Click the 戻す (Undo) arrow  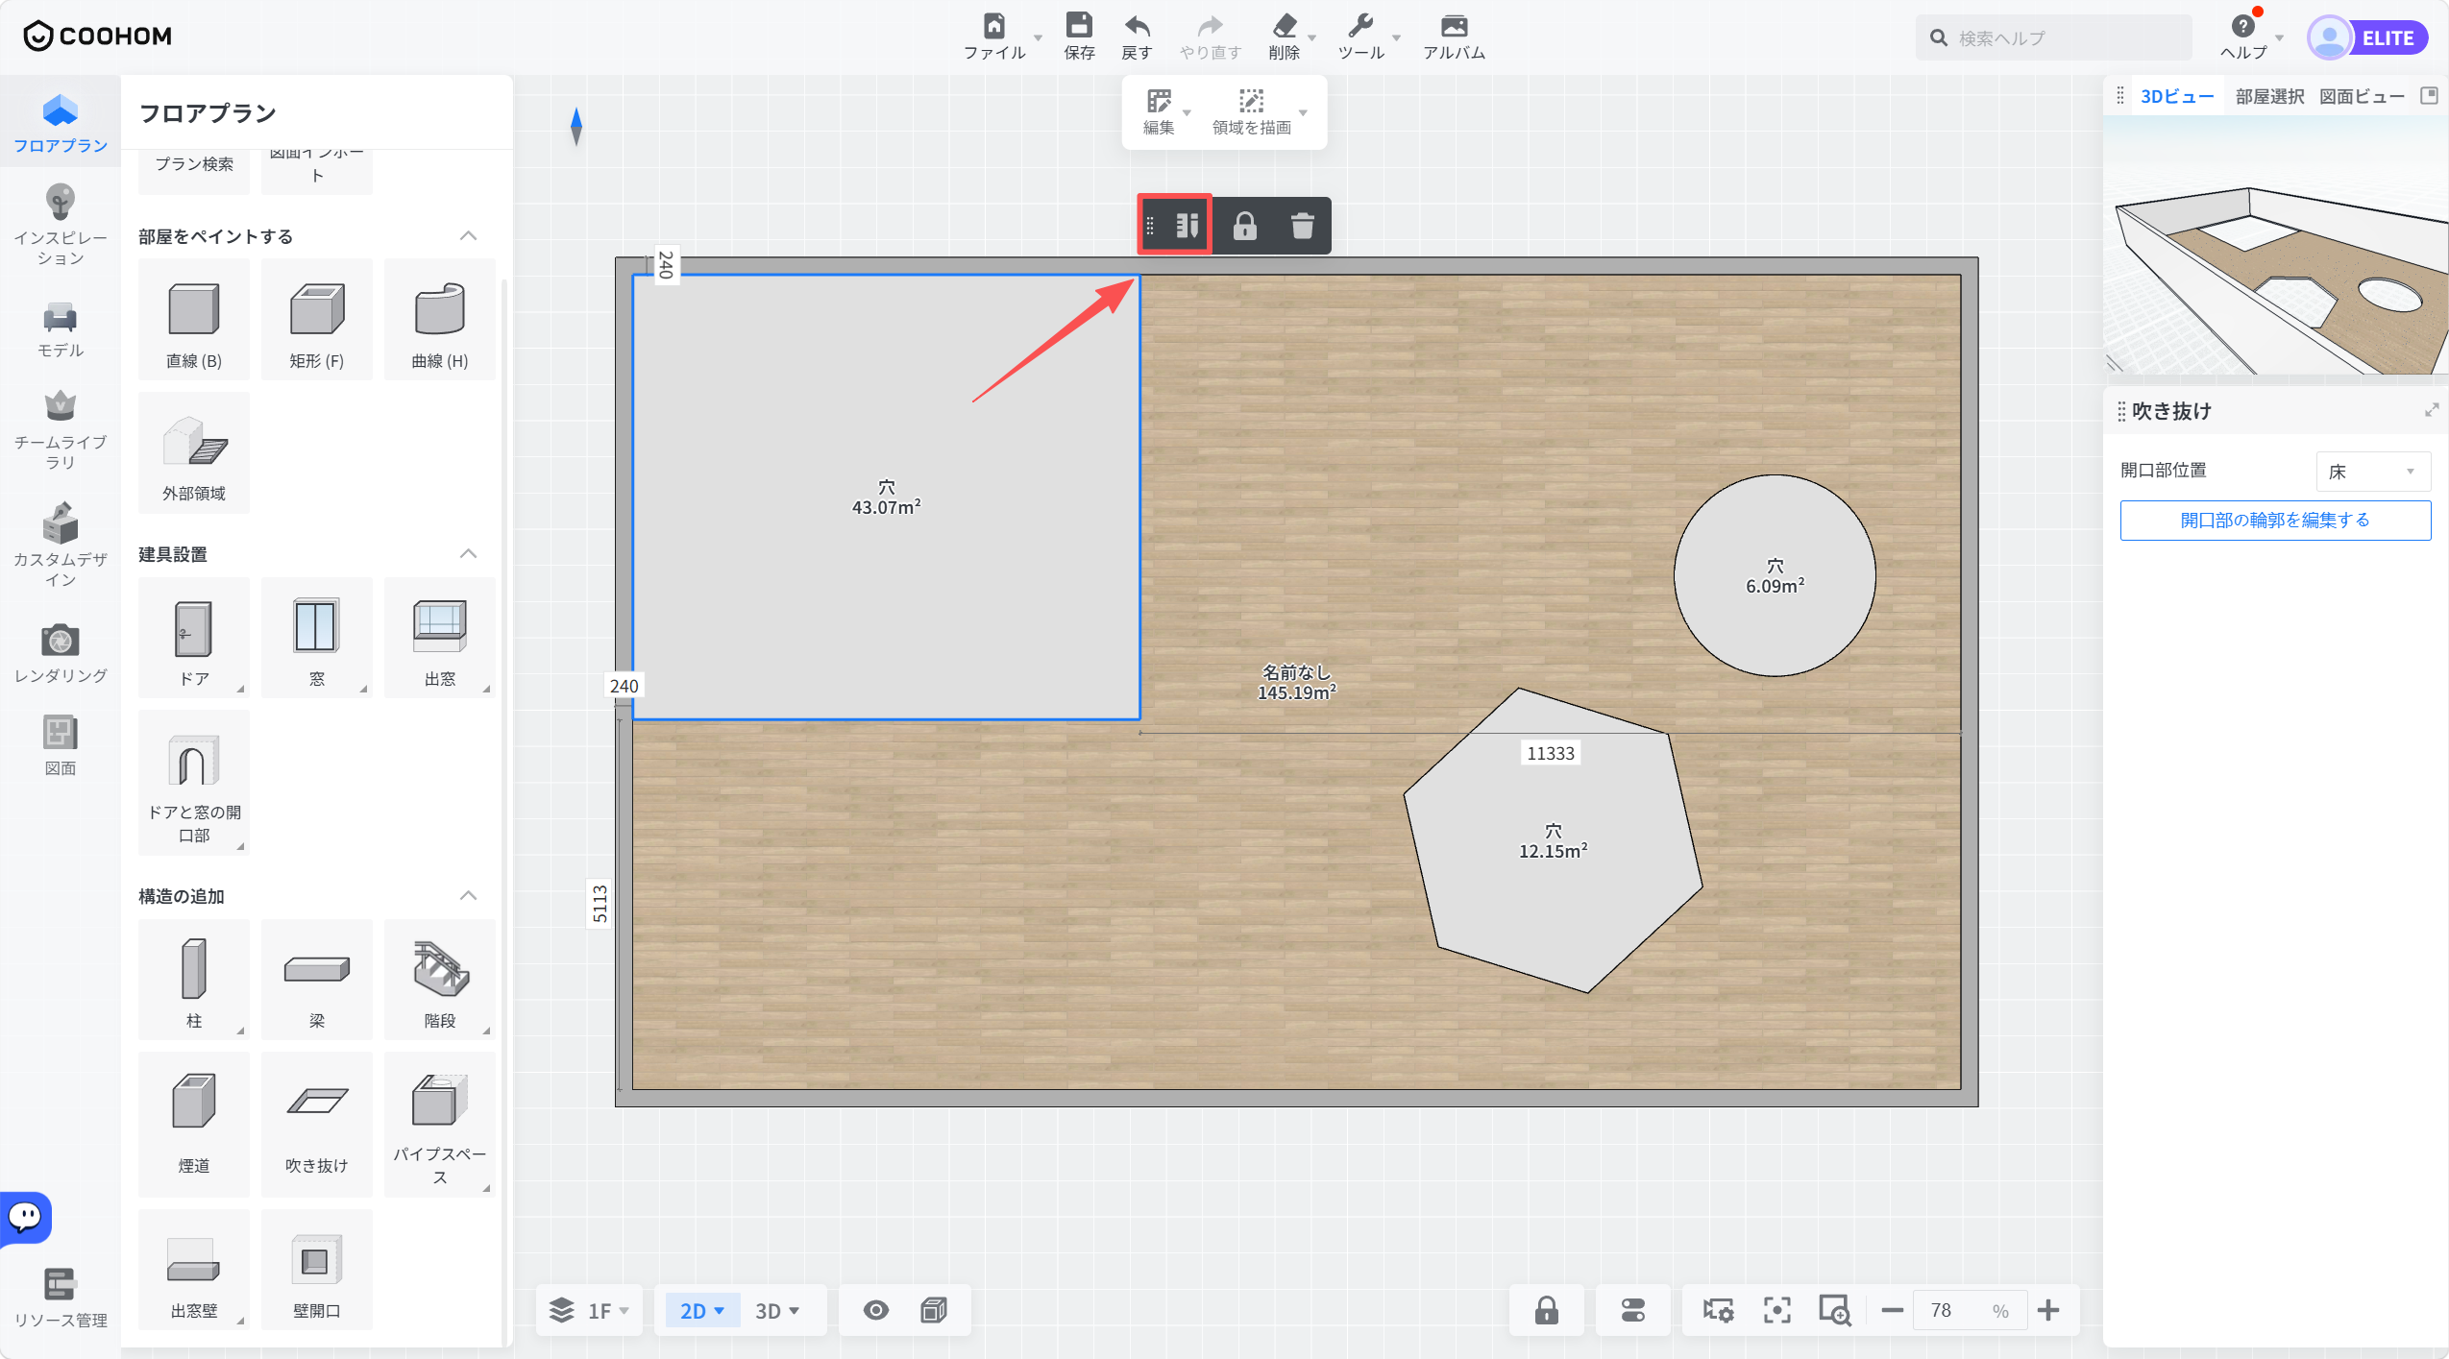tap(1137, 26)
